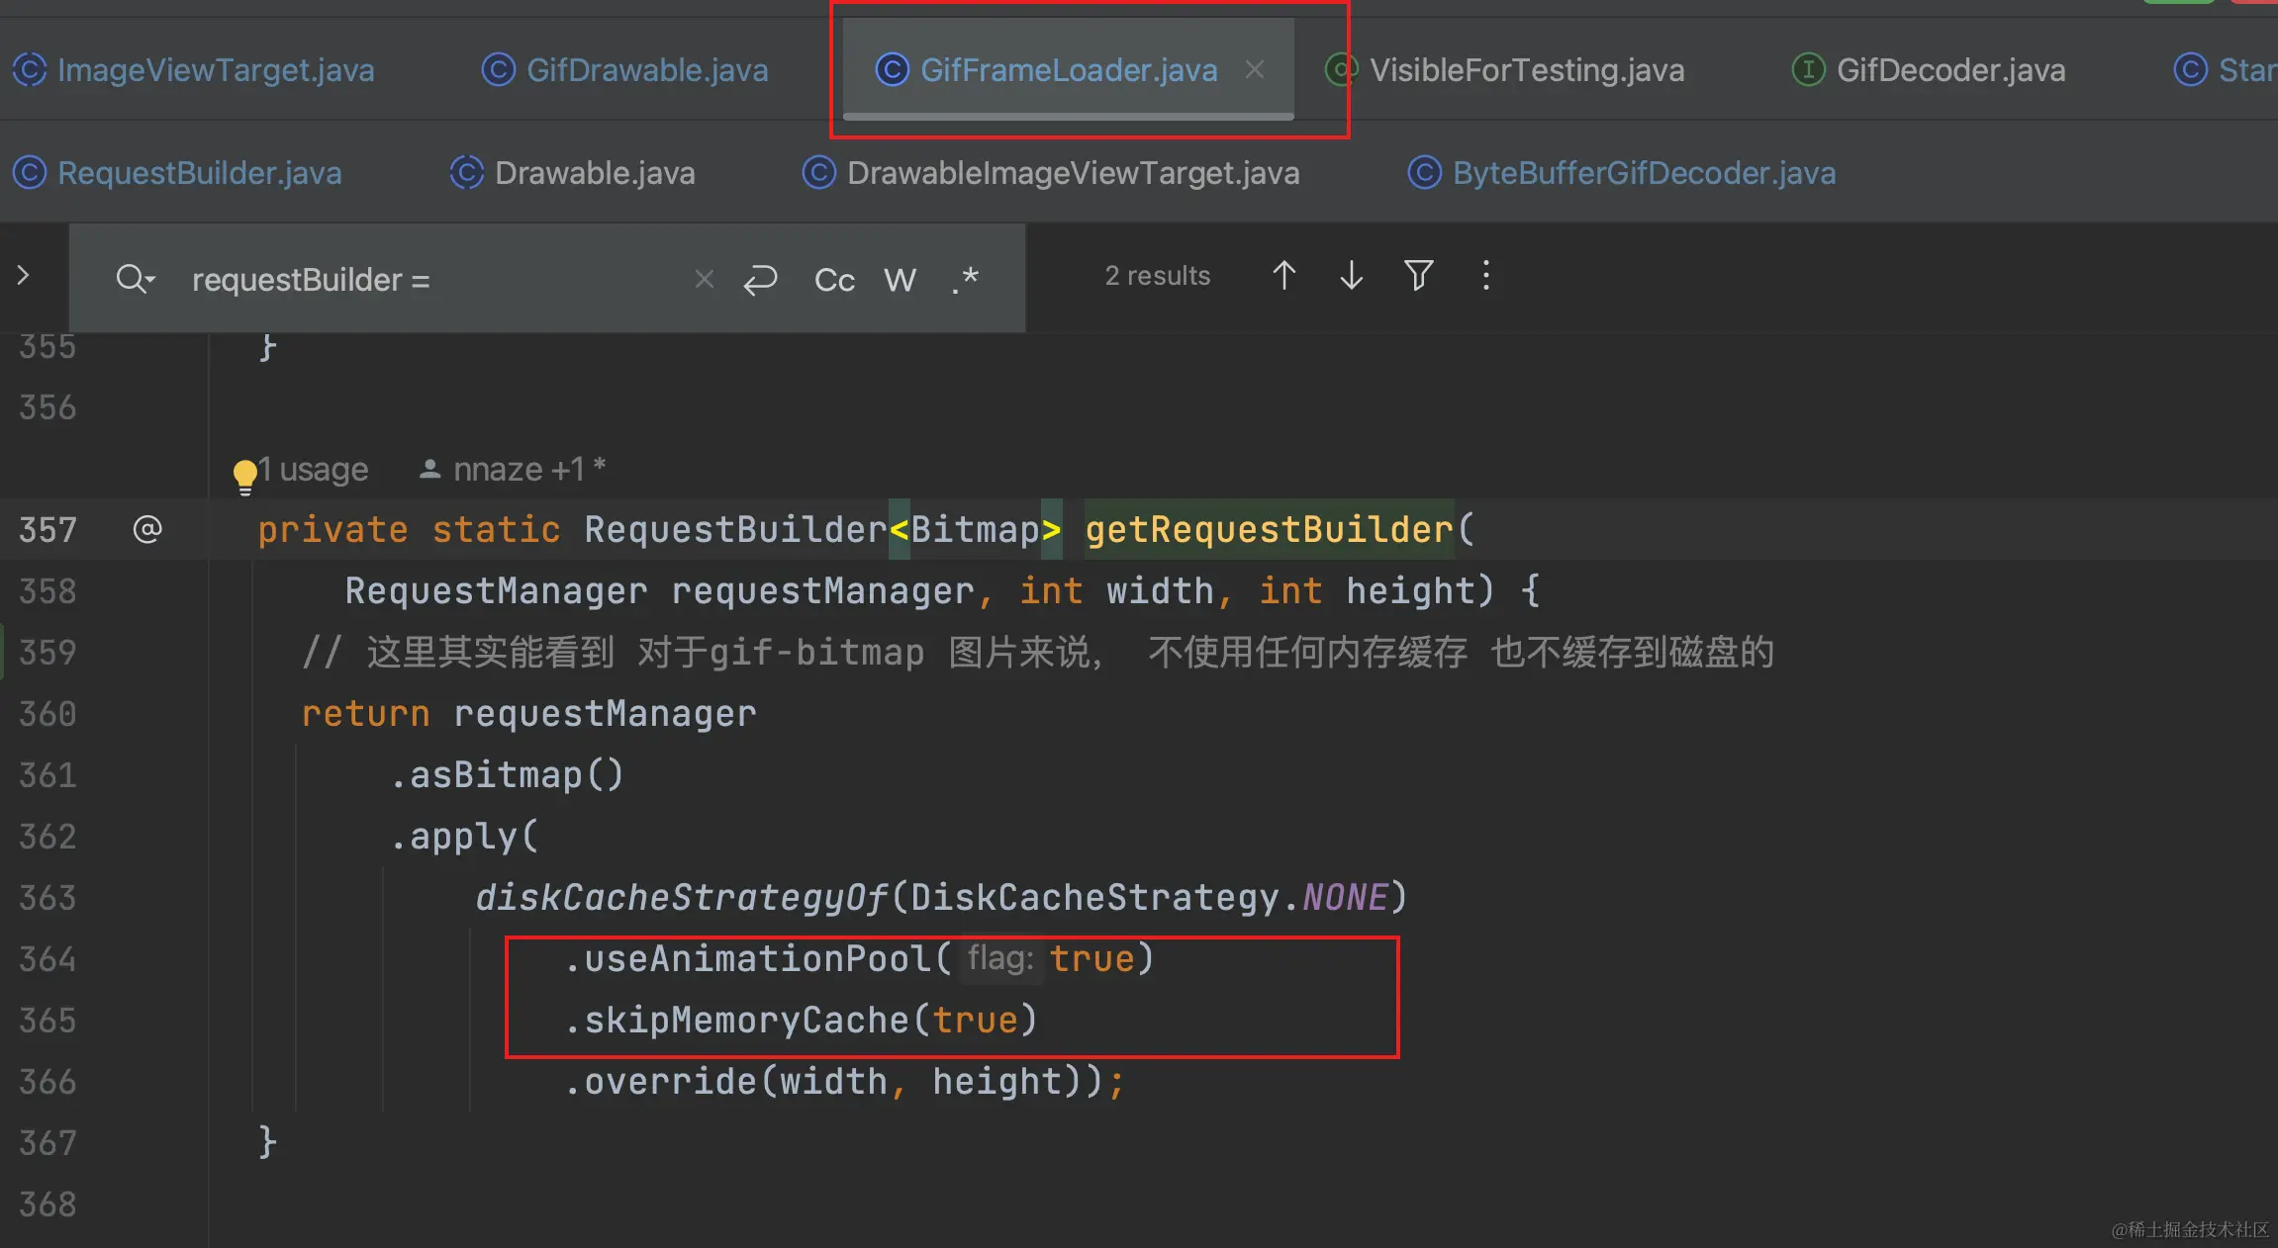Click the lightbulb quick-fix icon
Image resolution: width=2278 pixels, height=1248 pixels.
coord(244,476)
